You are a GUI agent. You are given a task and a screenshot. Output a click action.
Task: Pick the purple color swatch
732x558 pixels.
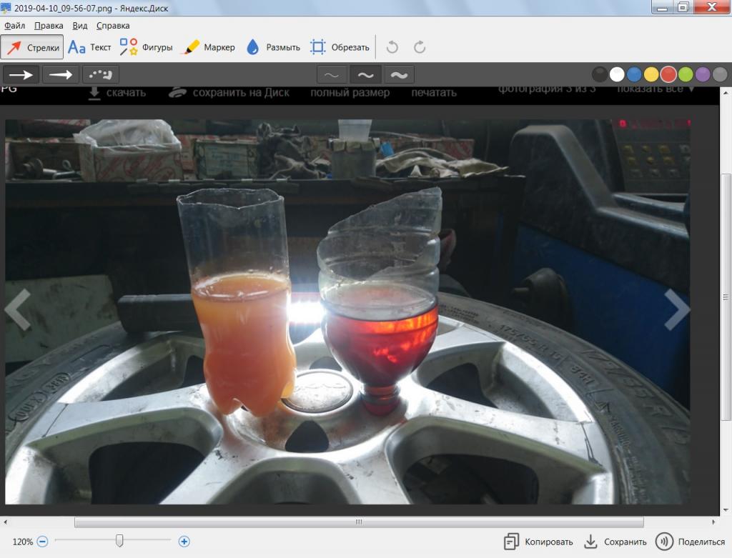click(x=703, y=74)
